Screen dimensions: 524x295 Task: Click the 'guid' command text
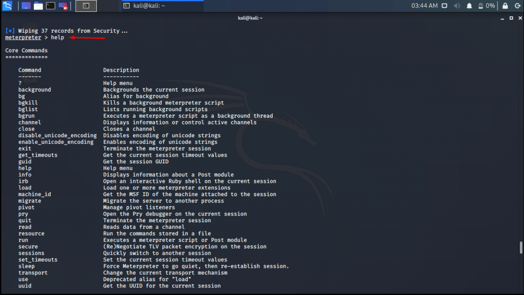[25, 161]
